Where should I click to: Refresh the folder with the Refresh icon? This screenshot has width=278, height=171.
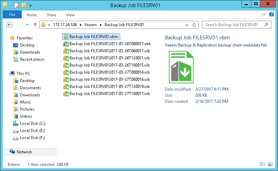[194, 25]
